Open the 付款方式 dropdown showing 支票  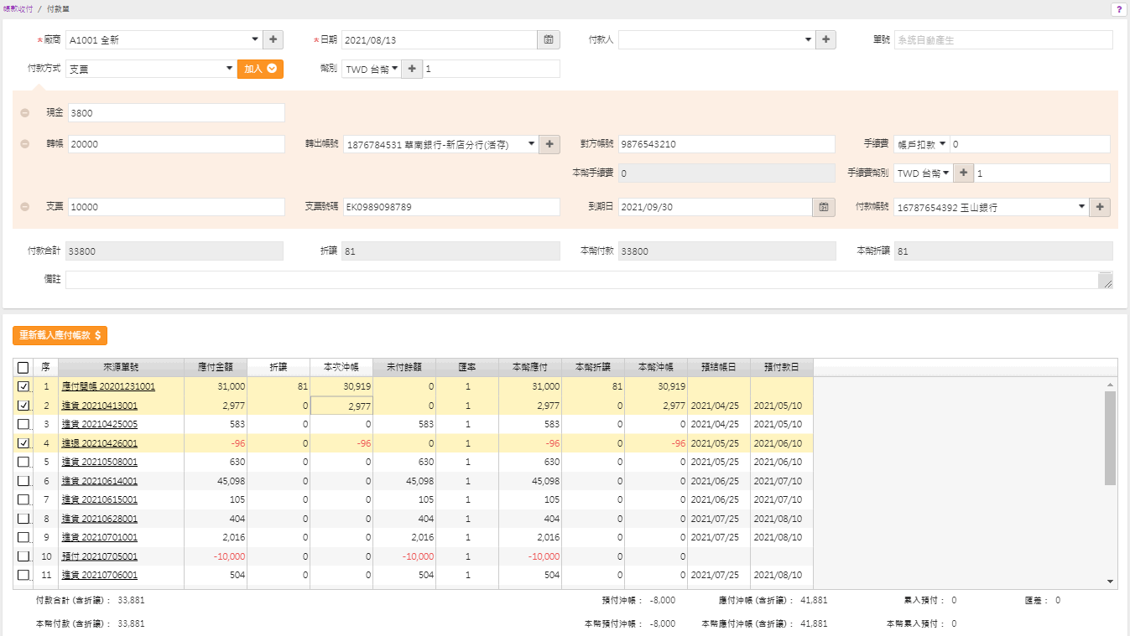150,70
